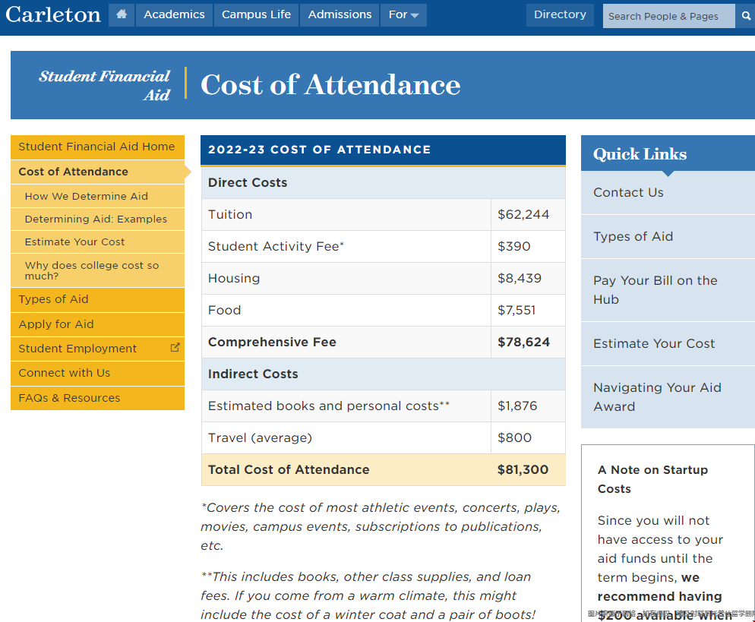Open FAQs & Resources sidebar item
Viewport: 755px width, 622px height.
coord(97,398)
